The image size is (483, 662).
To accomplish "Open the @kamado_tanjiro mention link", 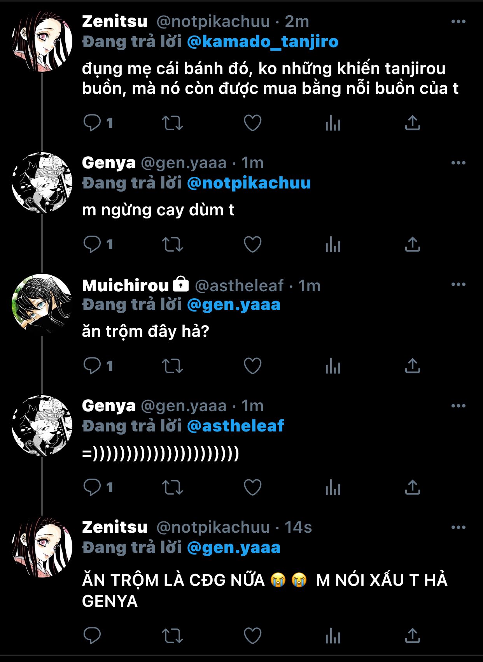I will pyautogui.click(x=262, y=42).
